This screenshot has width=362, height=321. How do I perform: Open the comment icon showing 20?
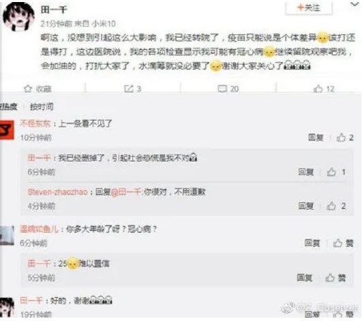(222, 89)
